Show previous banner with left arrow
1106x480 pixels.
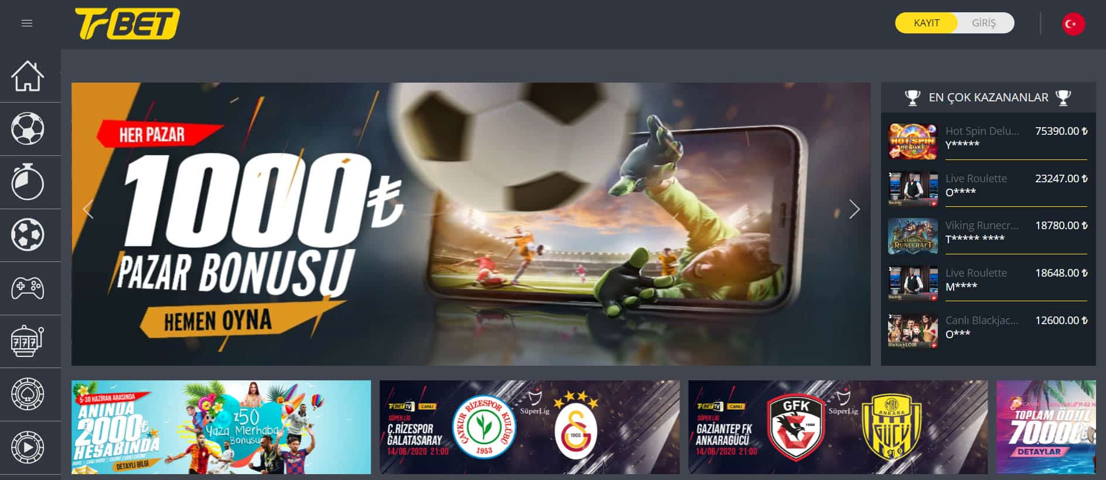(88, 209)
